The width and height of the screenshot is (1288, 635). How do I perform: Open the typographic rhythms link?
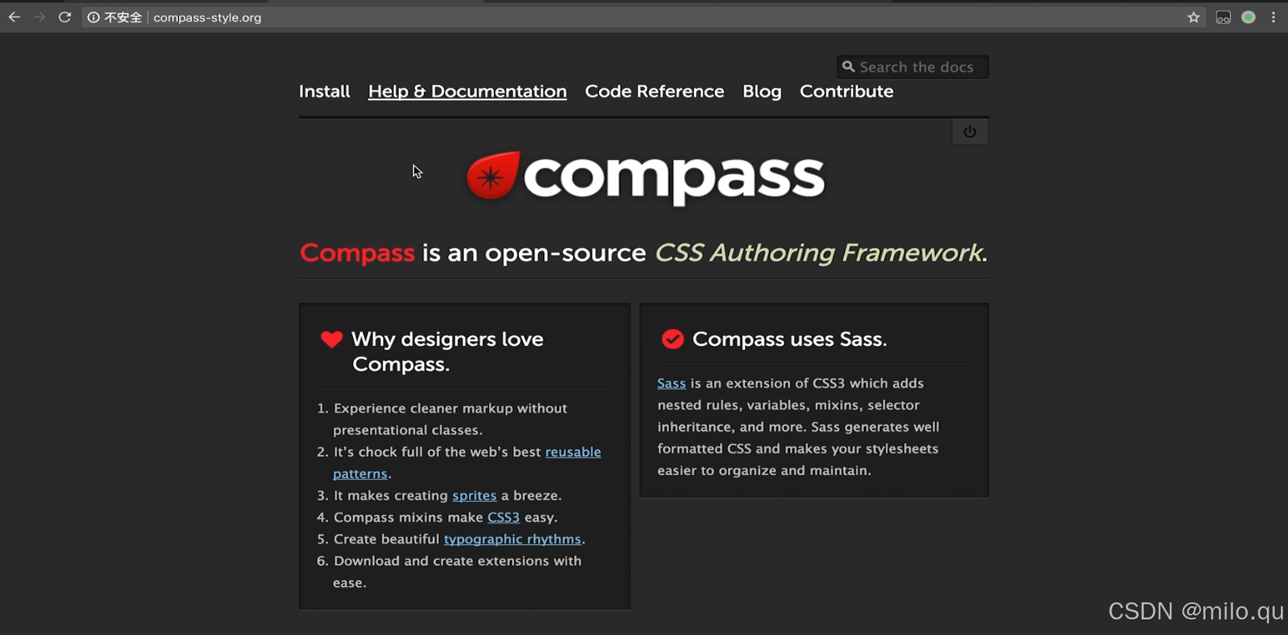(513, 539)
